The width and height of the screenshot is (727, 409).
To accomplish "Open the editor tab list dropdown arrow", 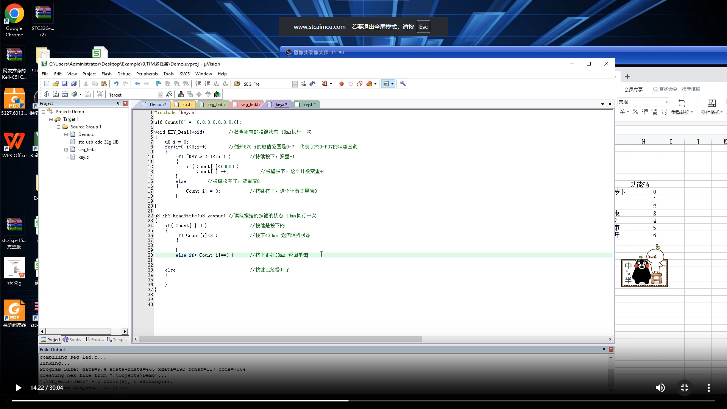I will 602,104.
